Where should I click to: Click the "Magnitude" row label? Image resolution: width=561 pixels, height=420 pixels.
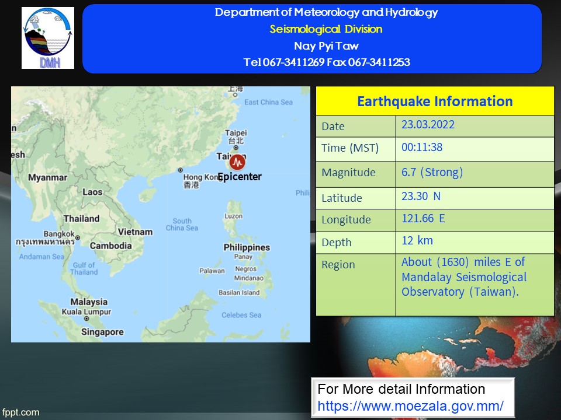pos(348,173)
